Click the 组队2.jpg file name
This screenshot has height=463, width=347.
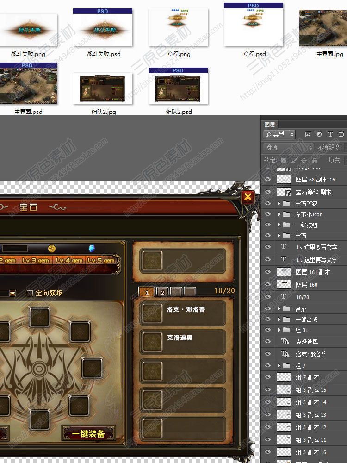coord(104,112)
